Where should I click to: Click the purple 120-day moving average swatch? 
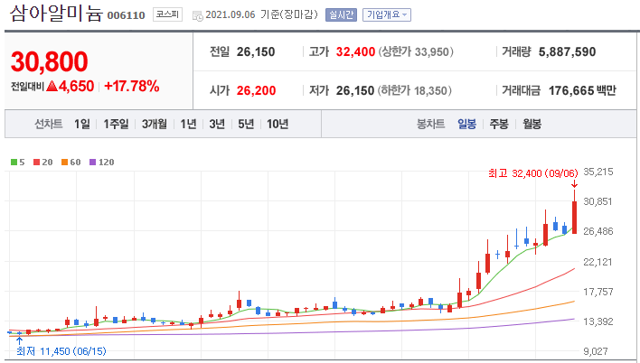click(92, 163)
